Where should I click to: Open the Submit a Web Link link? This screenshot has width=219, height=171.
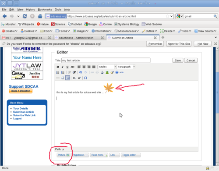coord(24,115)
